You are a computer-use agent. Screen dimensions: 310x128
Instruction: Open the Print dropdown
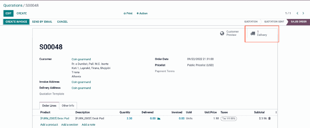[x=128, y=13]
